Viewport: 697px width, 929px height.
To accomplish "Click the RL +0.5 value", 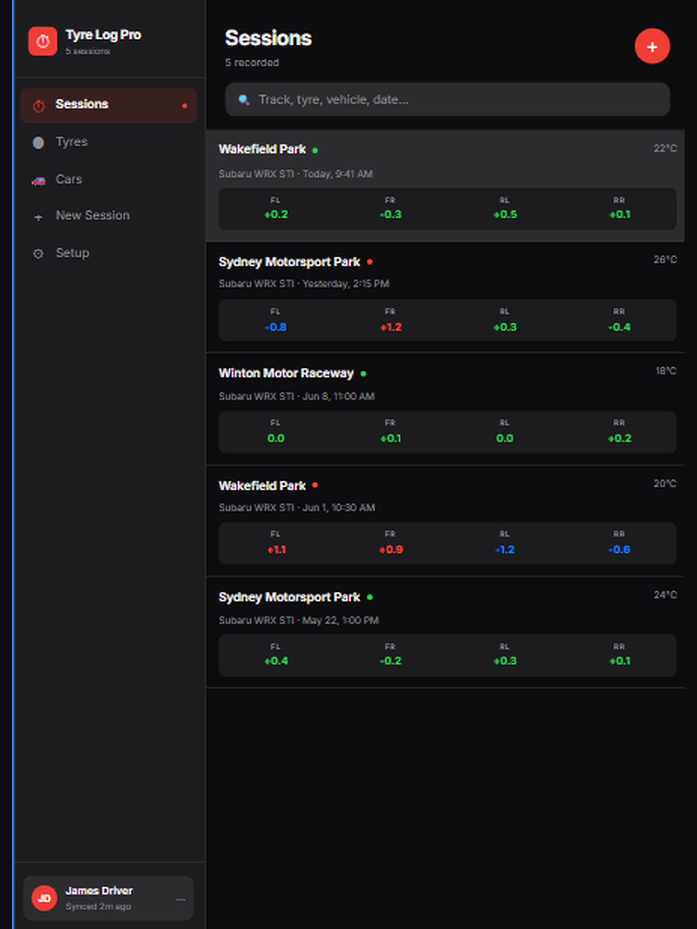I will (x=505, y=215).
